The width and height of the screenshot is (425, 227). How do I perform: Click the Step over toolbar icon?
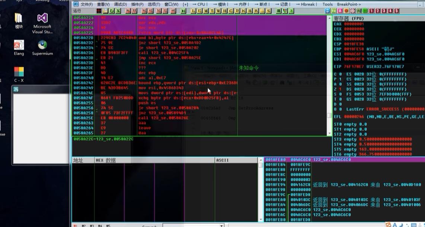coord(151,11)
